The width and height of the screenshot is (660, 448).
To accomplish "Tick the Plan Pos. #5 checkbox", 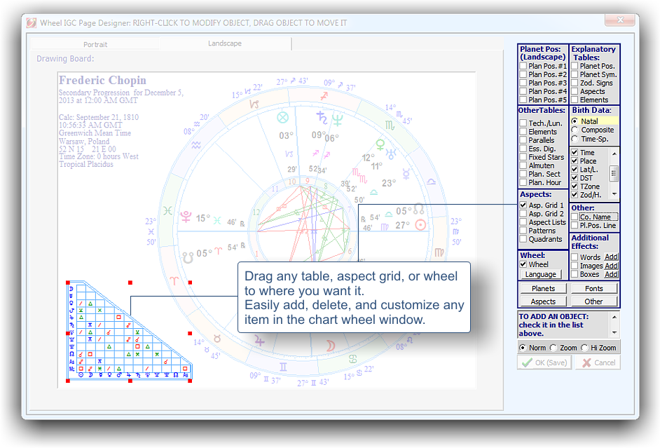I will [x=523, y=100].
